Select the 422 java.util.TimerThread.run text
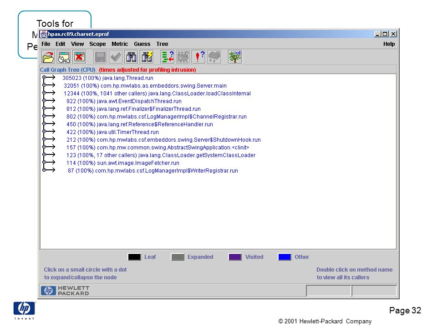 pos(112,132)
